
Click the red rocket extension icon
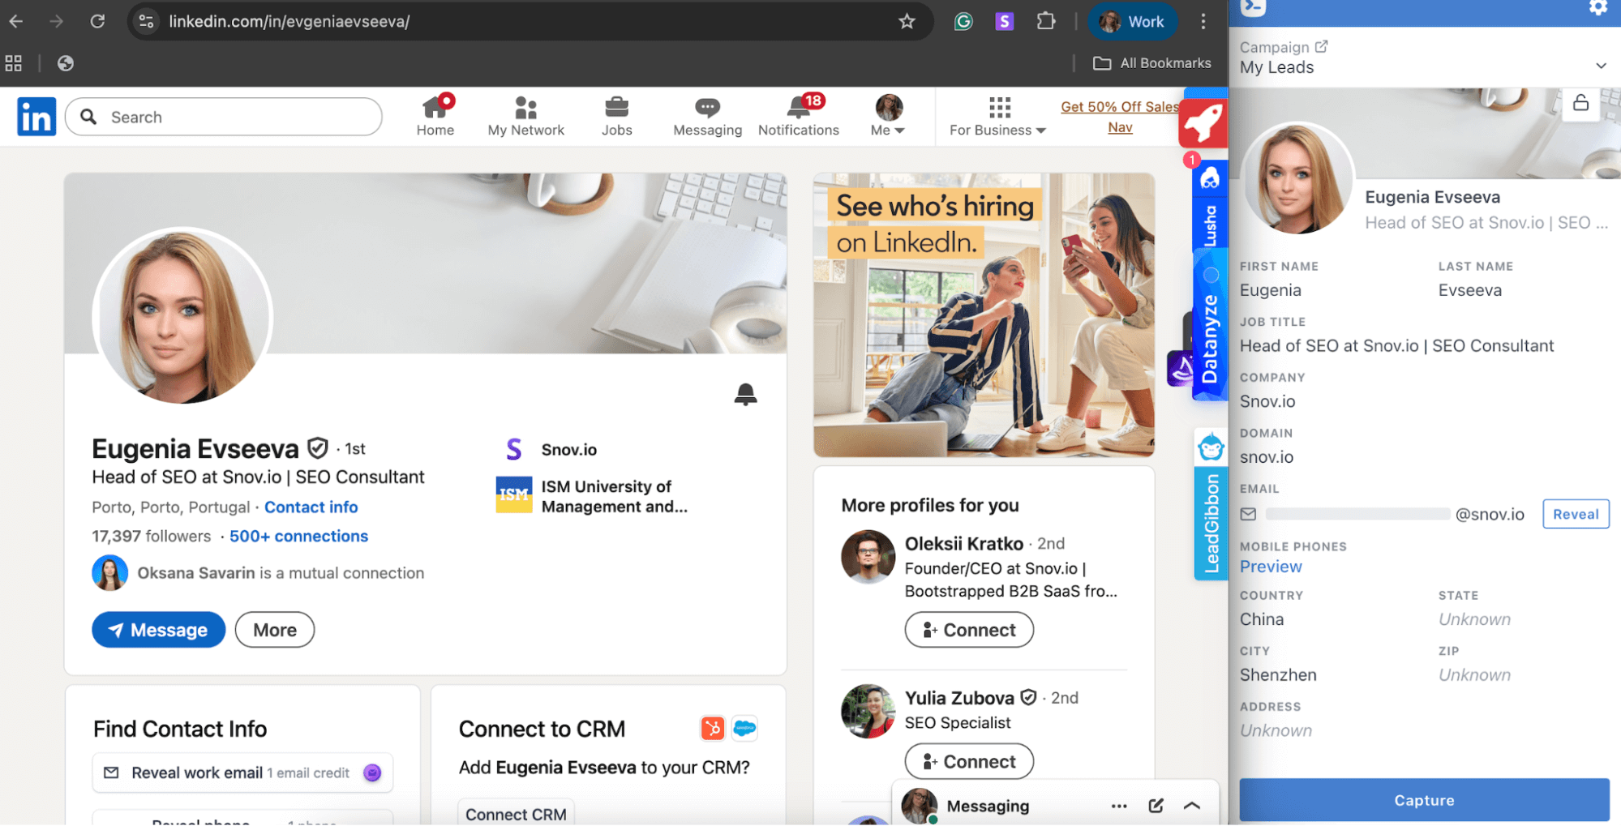click(x=1203, y=123)
